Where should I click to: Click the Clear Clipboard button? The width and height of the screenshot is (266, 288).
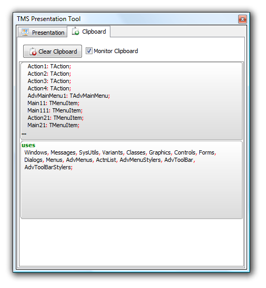point(53,52)
